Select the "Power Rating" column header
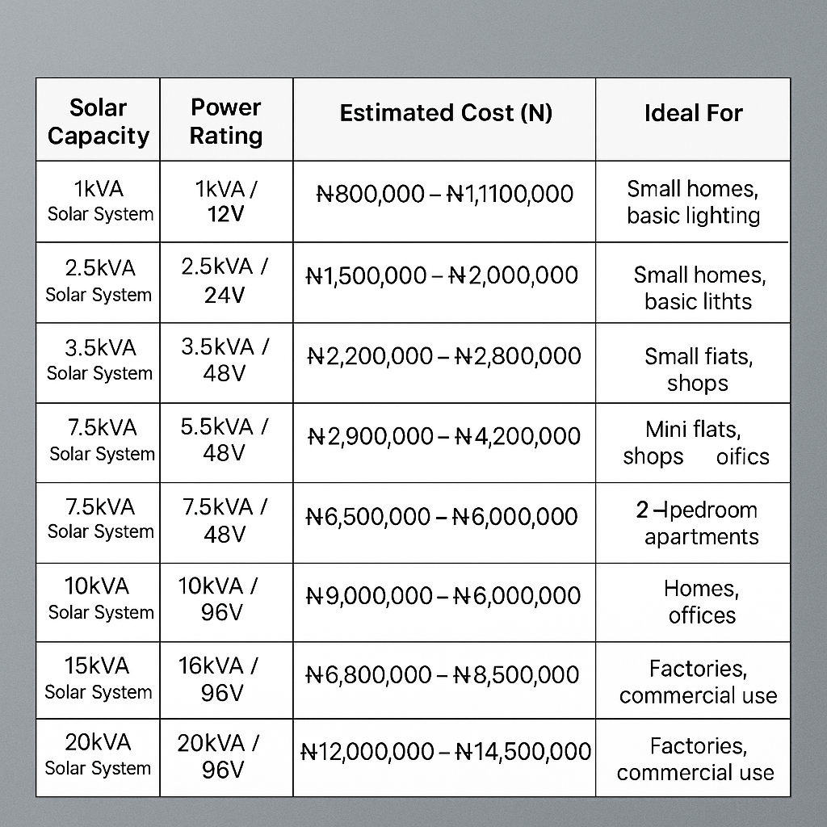827x827 pixels. [x=226, y=122]
